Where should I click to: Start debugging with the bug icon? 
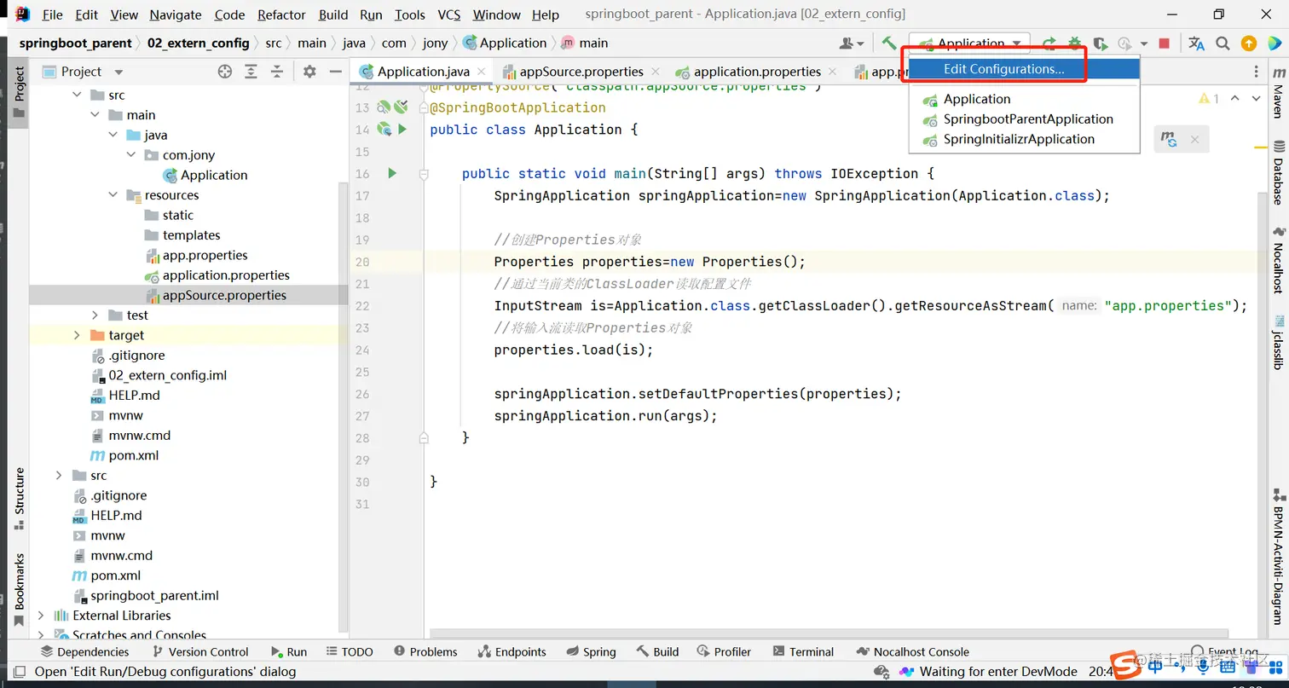point(1075,43)
